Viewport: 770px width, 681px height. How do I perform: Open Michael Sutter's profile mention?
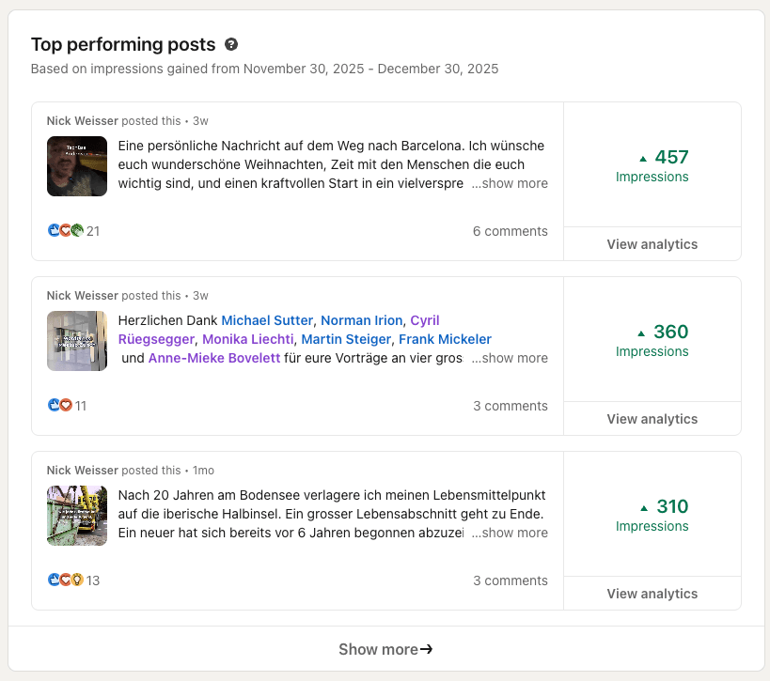tap(267, 320)
